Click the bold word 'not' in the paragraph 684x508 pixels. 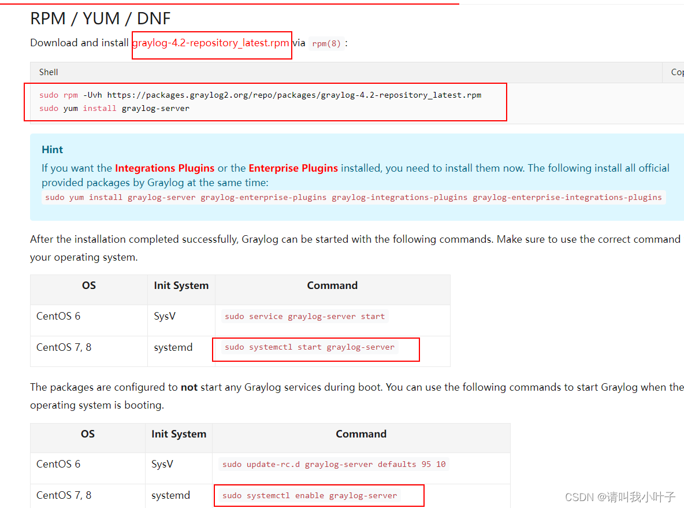[189, 387]
